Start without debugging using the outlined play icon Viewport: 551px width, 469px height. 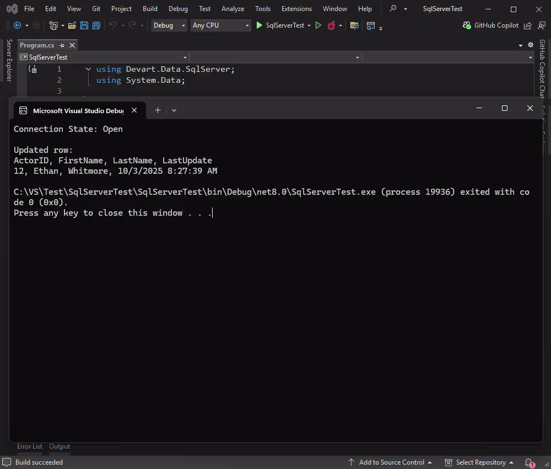click(x=318, y=25)
